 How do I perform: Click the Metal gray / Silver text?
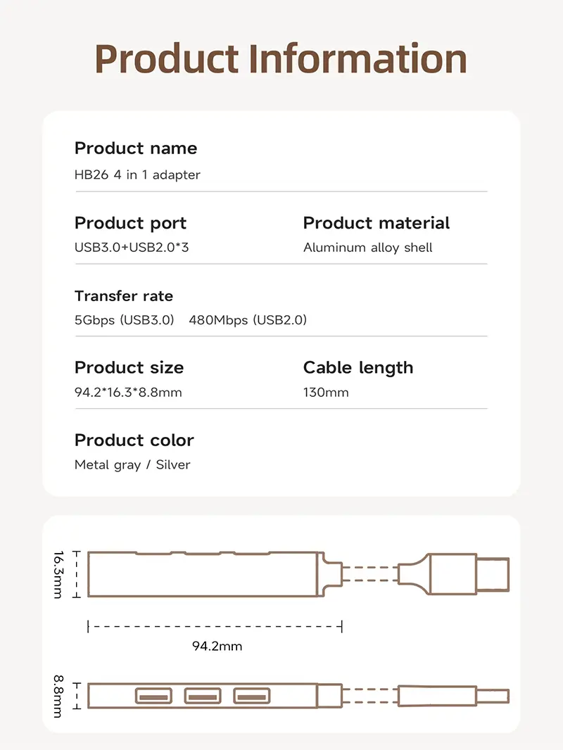coord(132,465)
